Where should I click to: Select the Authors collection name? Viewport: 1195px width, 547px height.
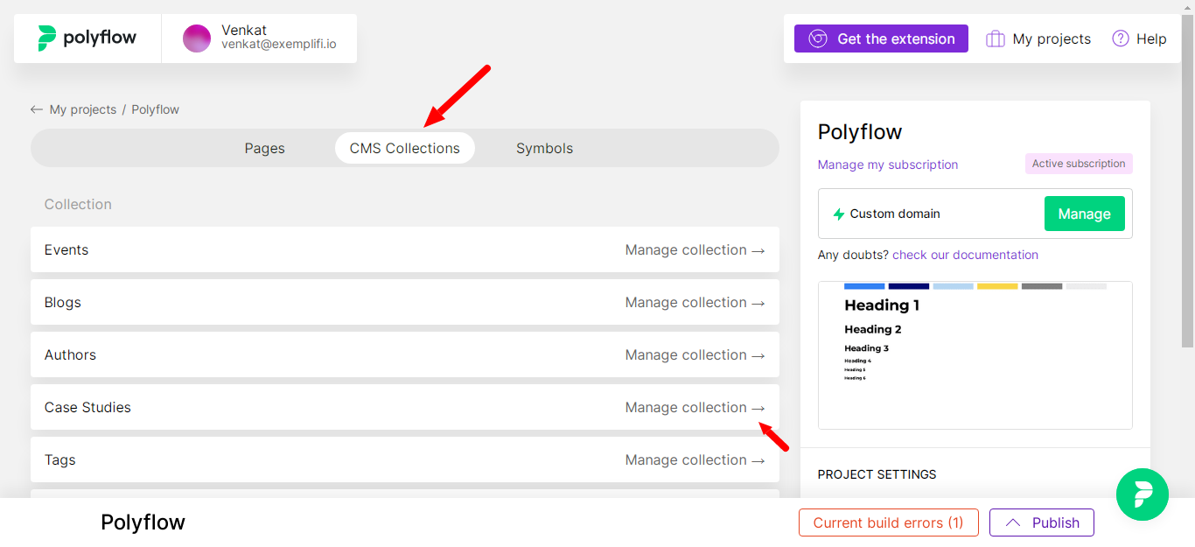pyautogui.click(x=70, y=354)
